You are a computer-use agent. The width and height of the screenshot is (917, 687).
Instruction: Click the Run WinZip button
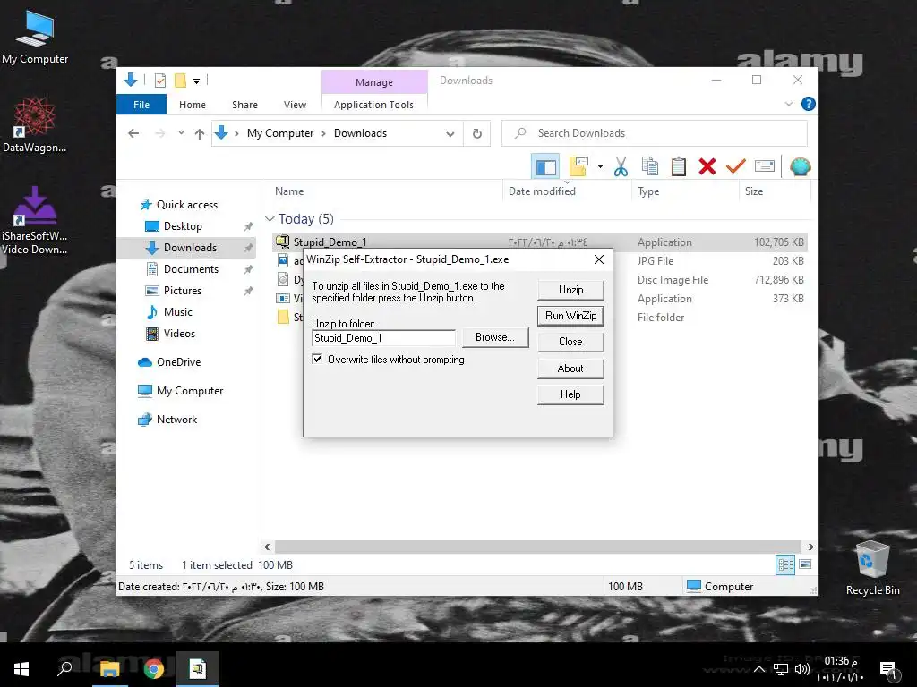click(570, 316)
